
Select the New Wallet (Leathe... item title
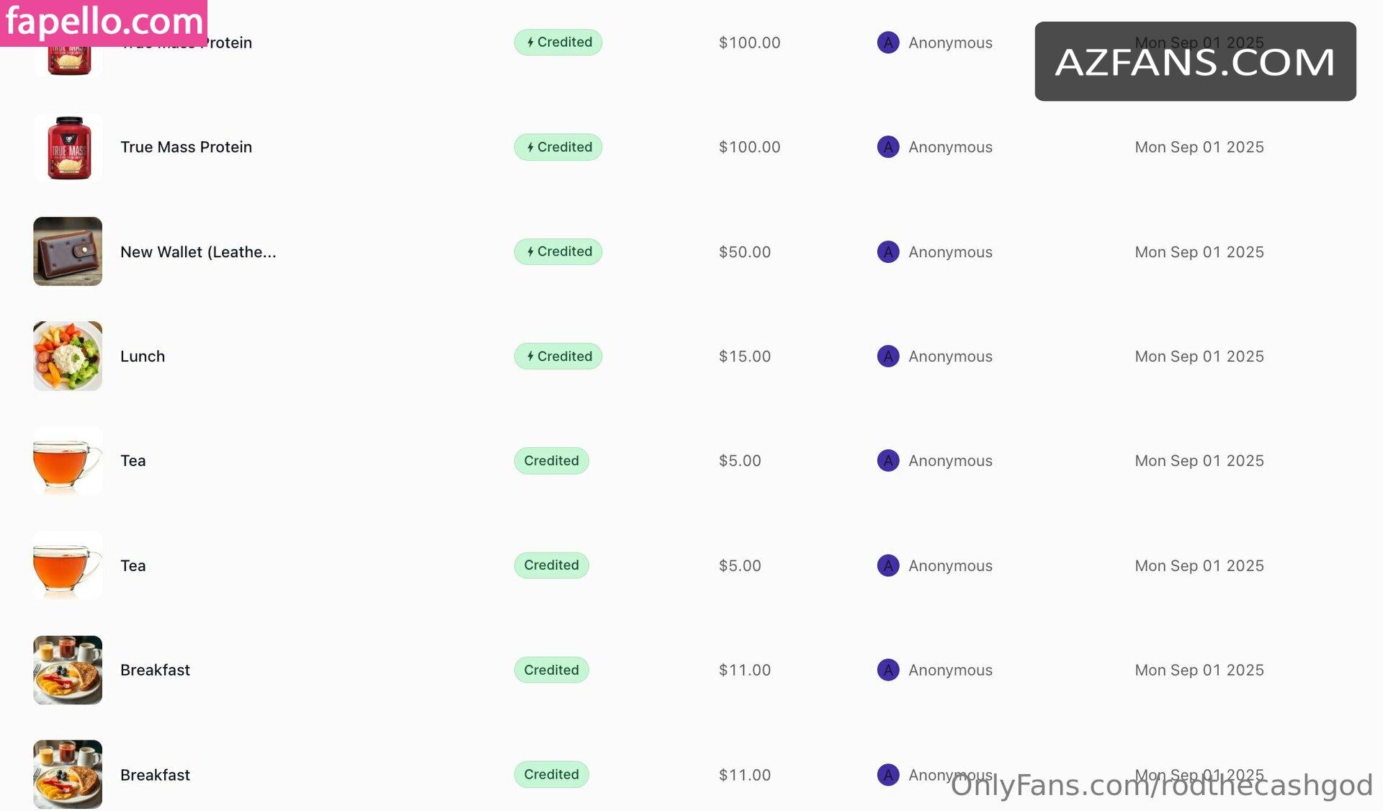(x=198, y=251)
